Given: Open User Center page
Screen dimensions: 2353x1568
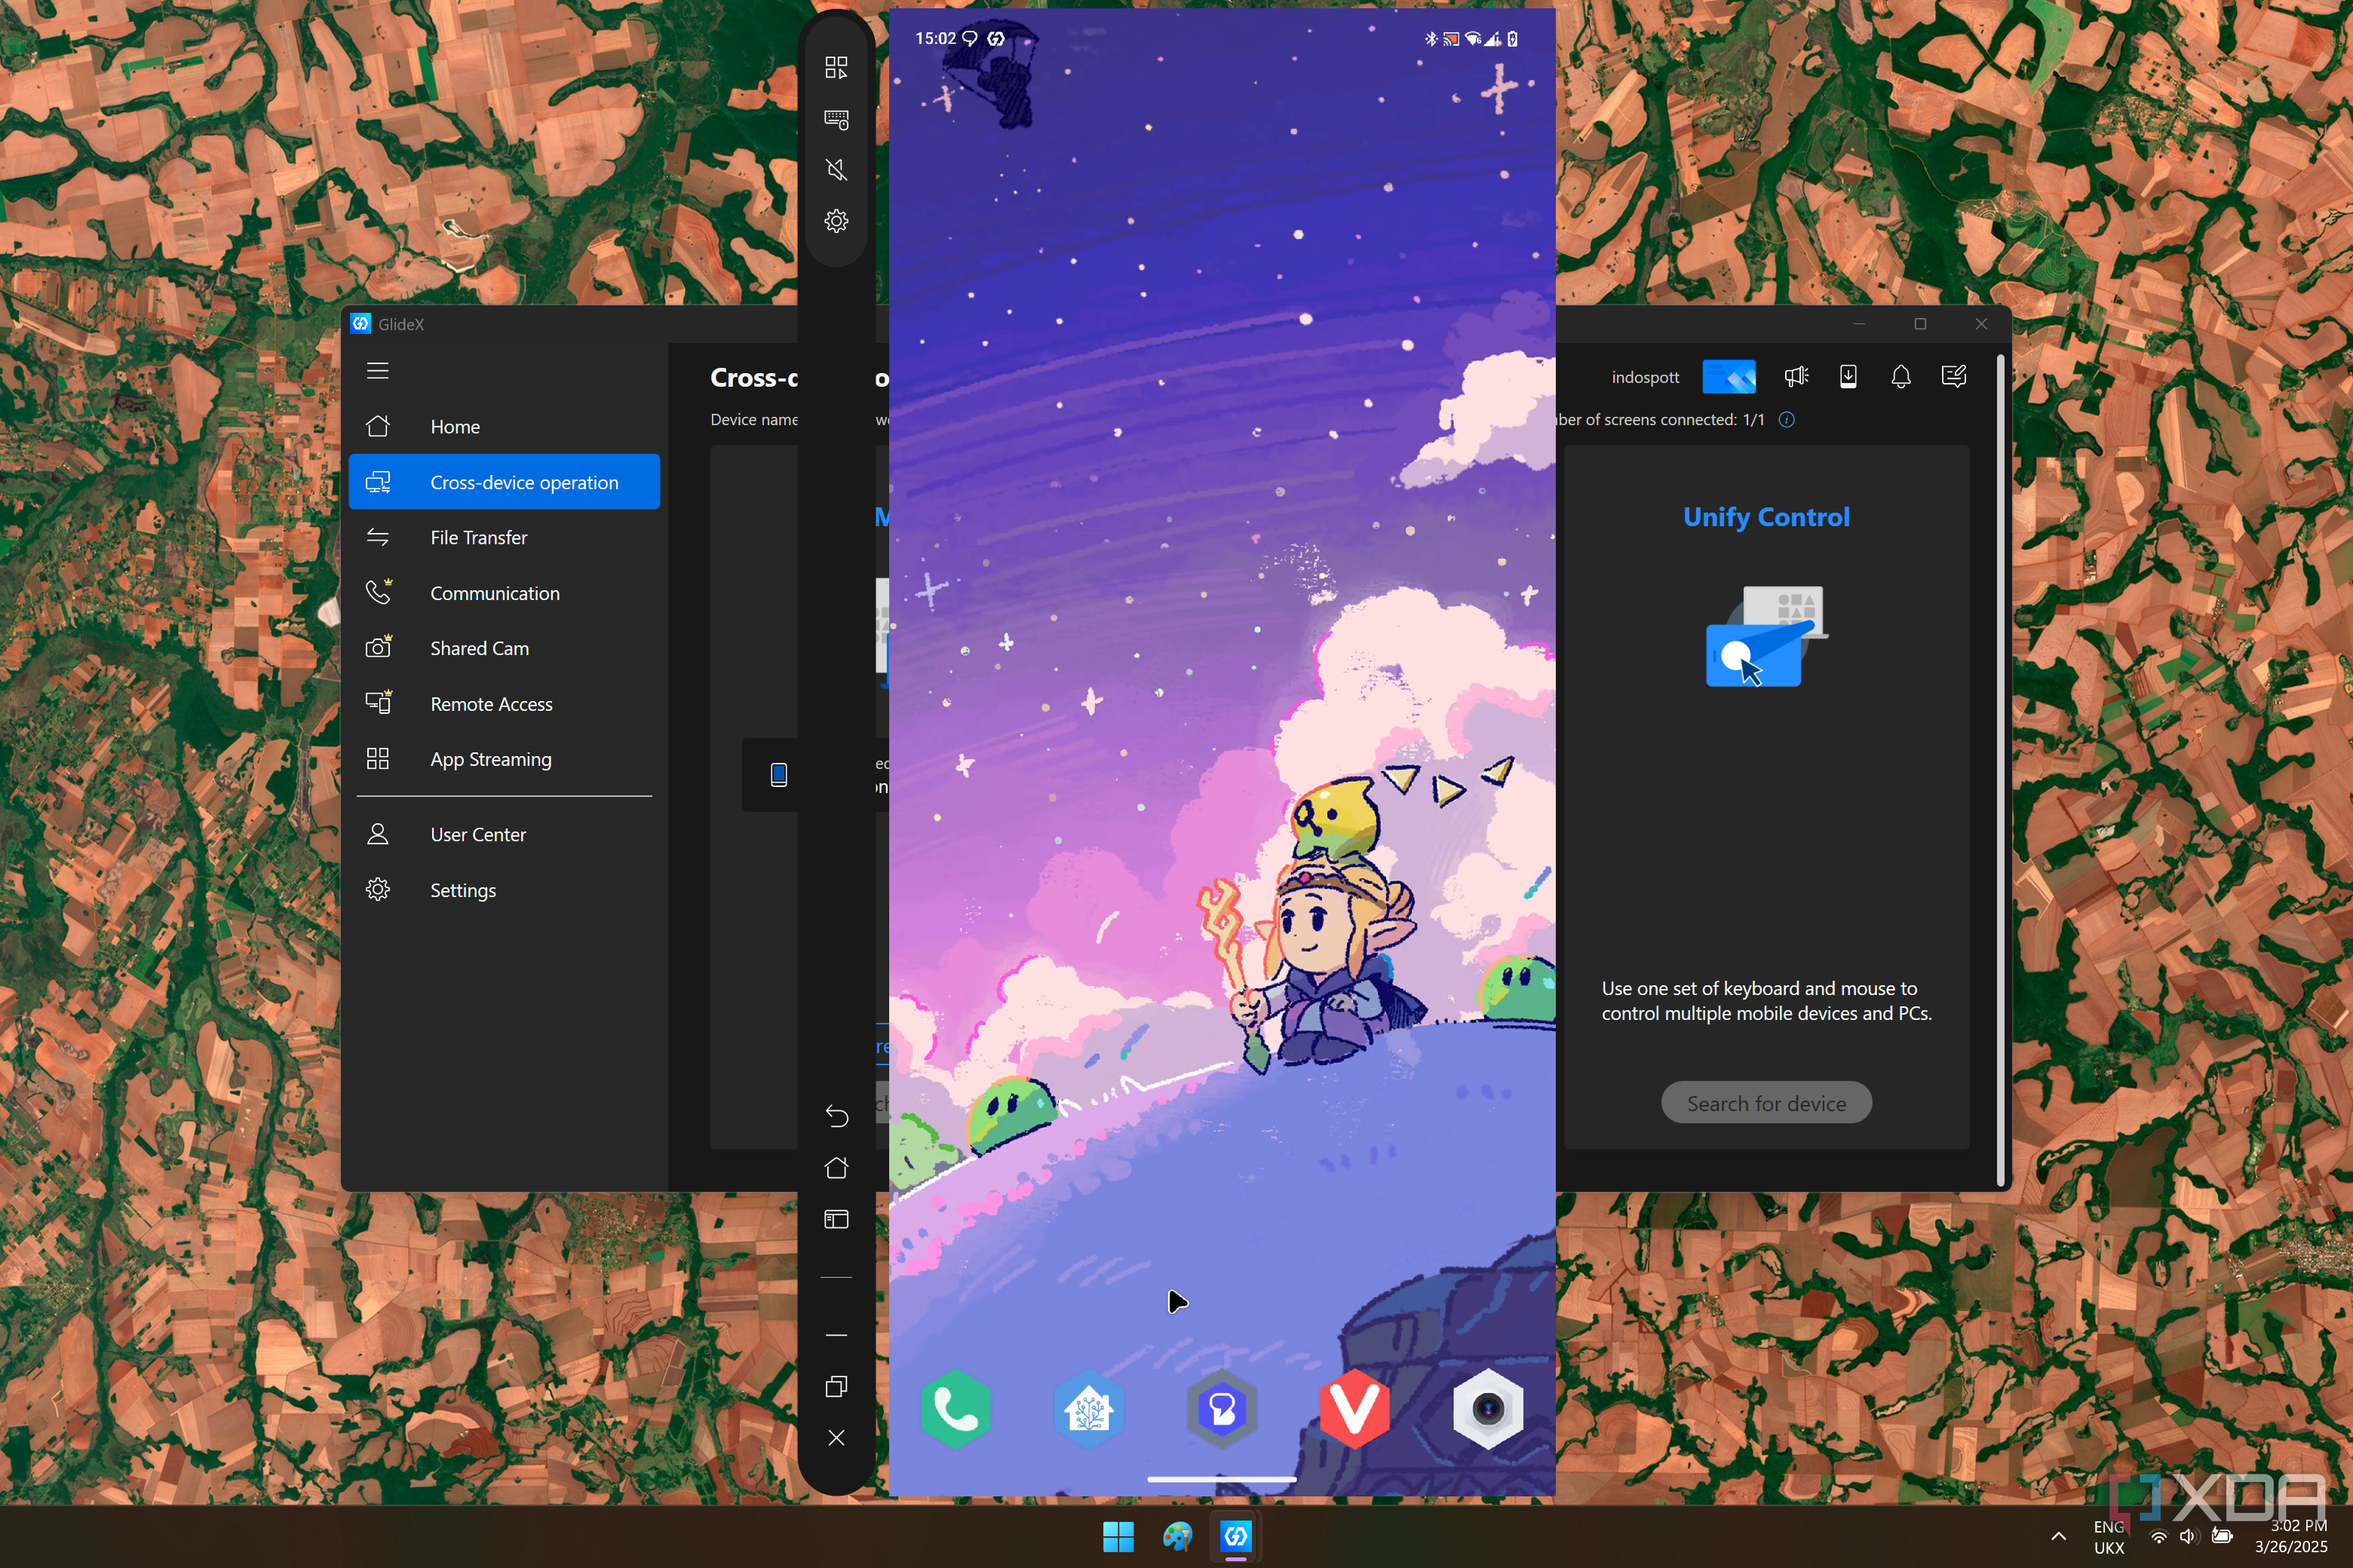Looking at the screenshot, I should coord(505,834).
